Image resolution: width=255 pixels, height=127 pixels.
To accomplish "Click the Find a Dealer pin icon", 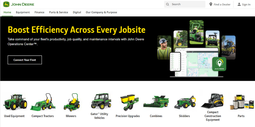I will point(211,4).
